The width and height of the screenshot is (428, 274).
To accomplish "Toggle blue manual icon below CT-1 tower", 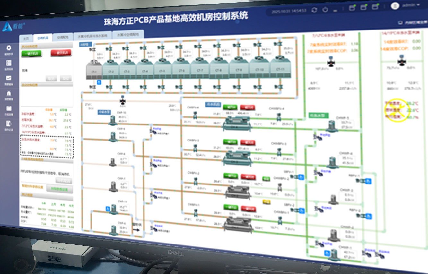I will [99, 83].
